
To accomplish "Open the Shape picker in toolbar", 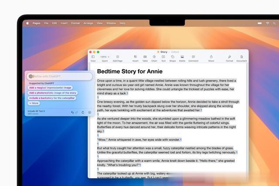I will pos(173,57).
